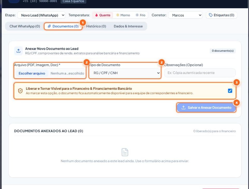Image resolution: width=249 pixels, height=189 pixels.
Task: Click the Nenhum documento anexado a este lead message
Action: (125, 161)
